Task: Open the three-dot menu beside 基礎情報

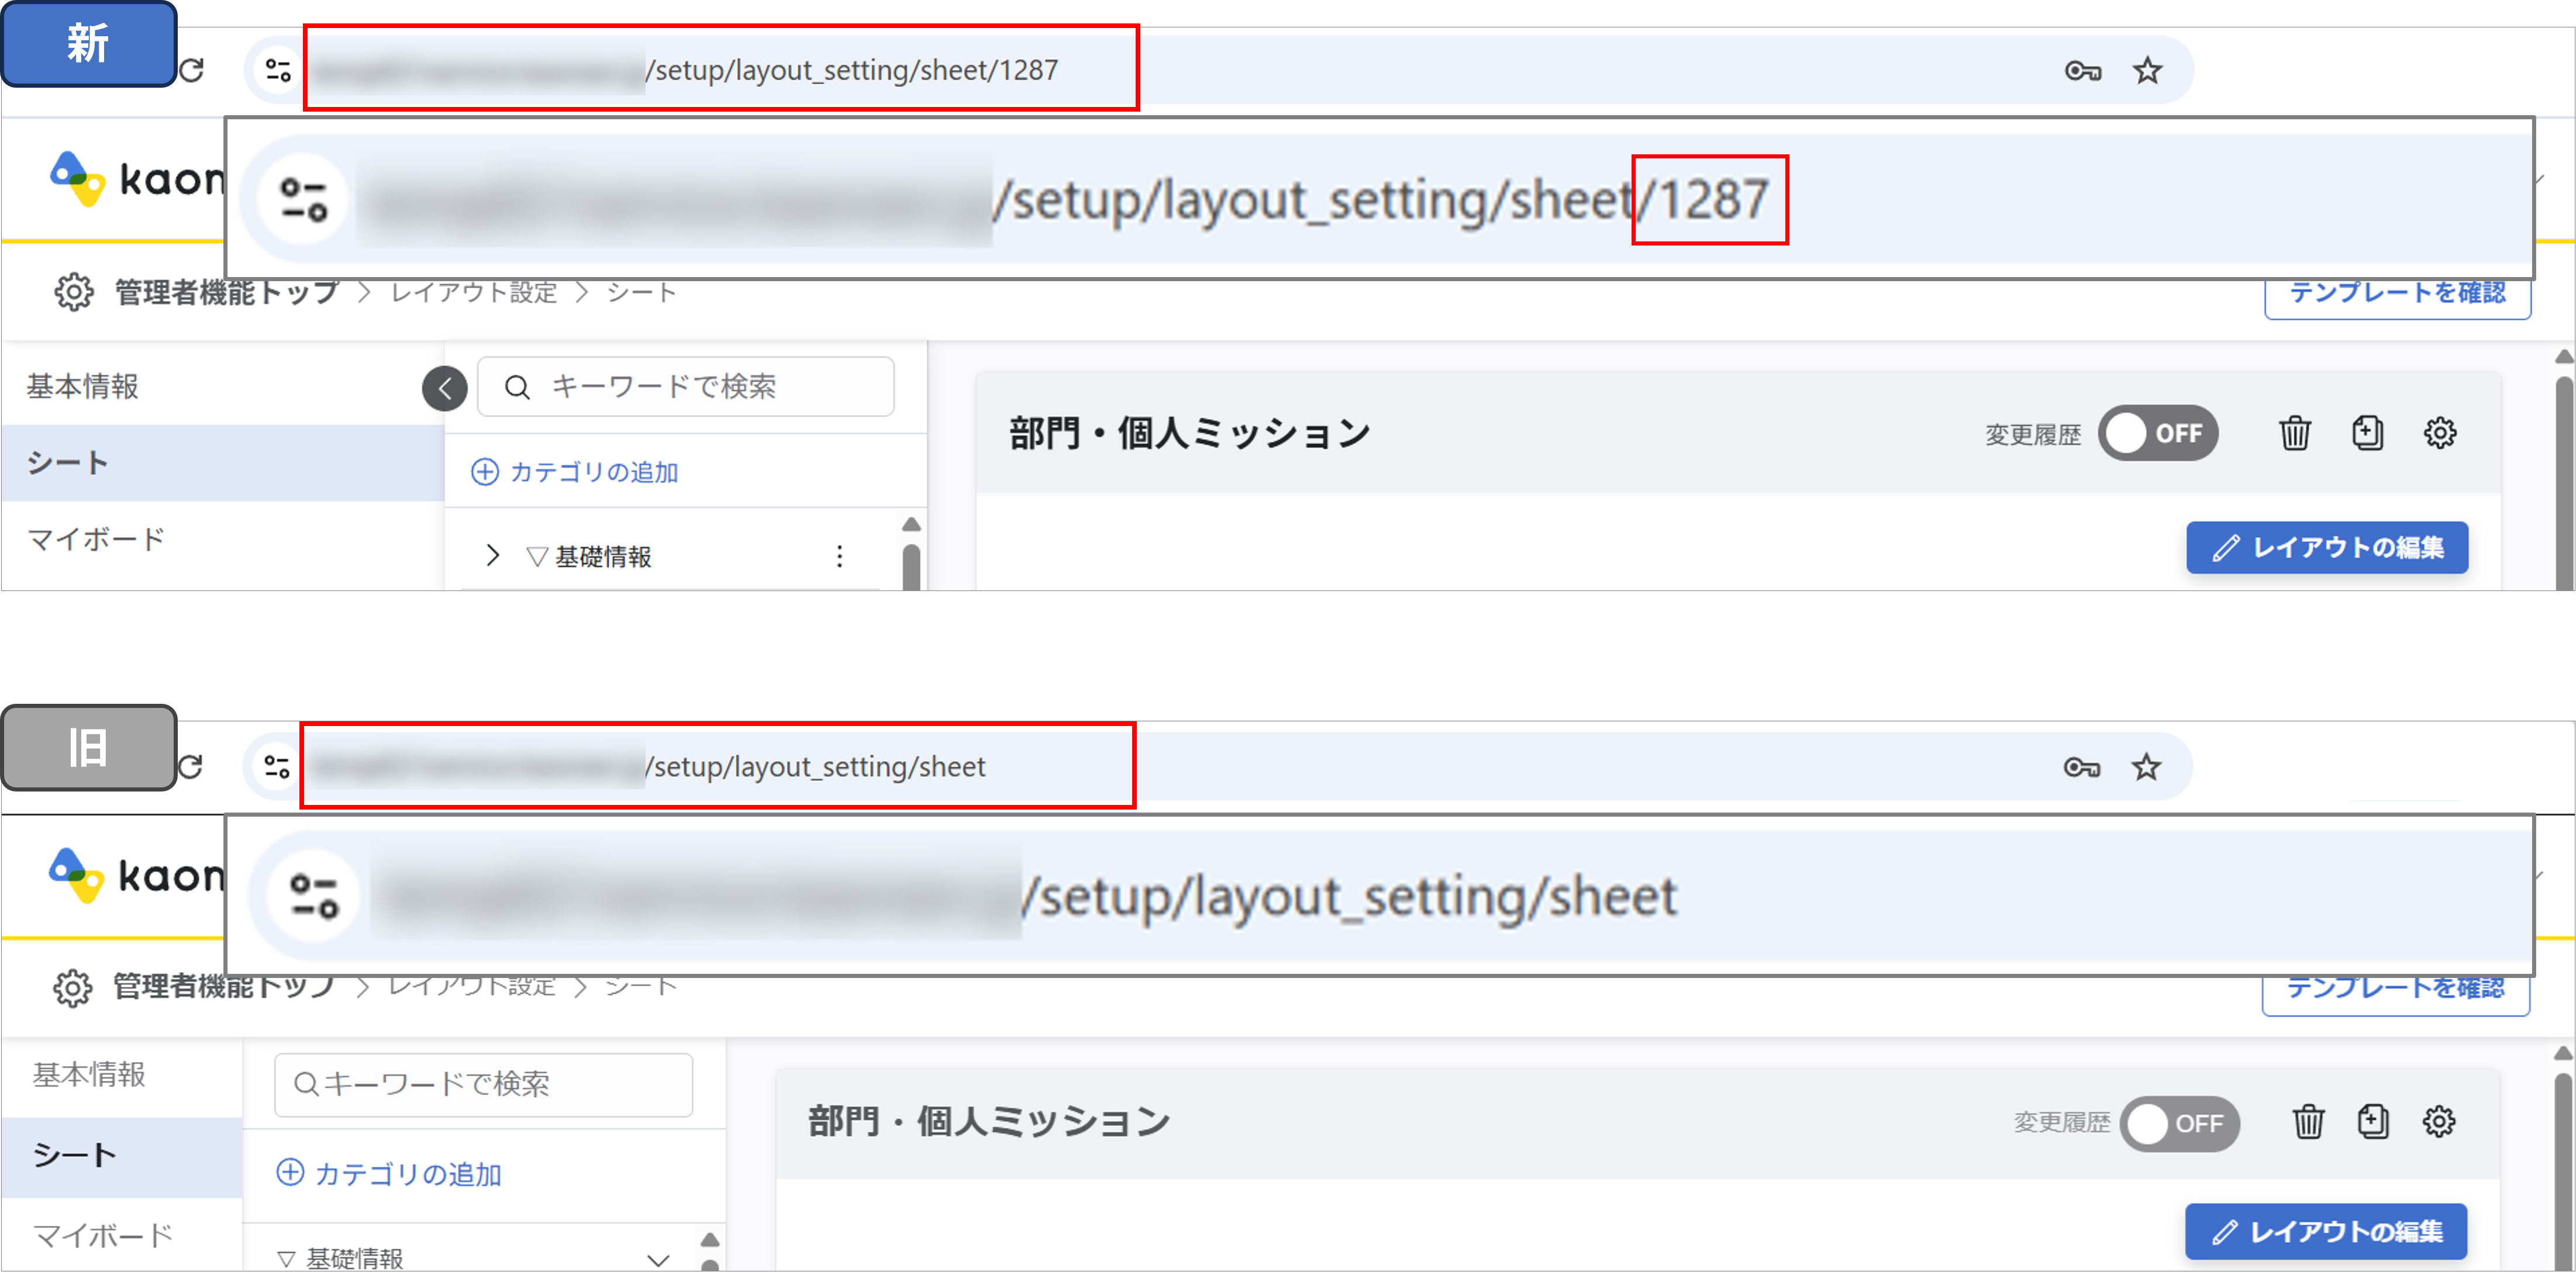Action: [839, 556]
